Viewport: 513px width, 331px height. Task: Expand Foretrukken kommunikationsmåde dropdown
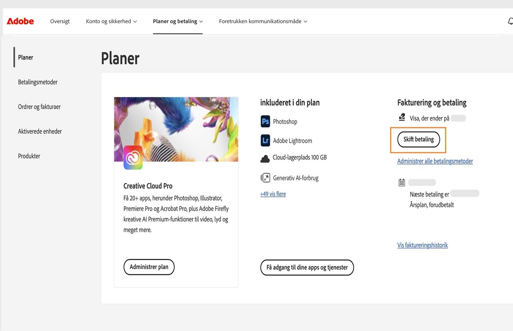tap(263, 21)
